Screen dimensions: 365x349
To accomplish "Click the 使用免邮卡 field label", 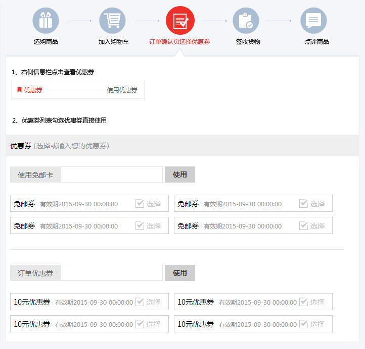I will pyautogui.click(x=35, y=174).
